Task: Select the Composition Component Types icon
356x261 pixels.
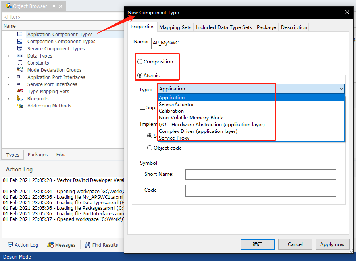Action: click(21, 41)
